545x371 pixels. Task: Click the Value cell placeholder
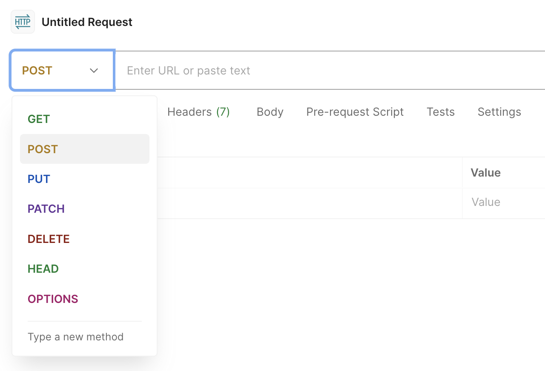(x=486, y=202)
